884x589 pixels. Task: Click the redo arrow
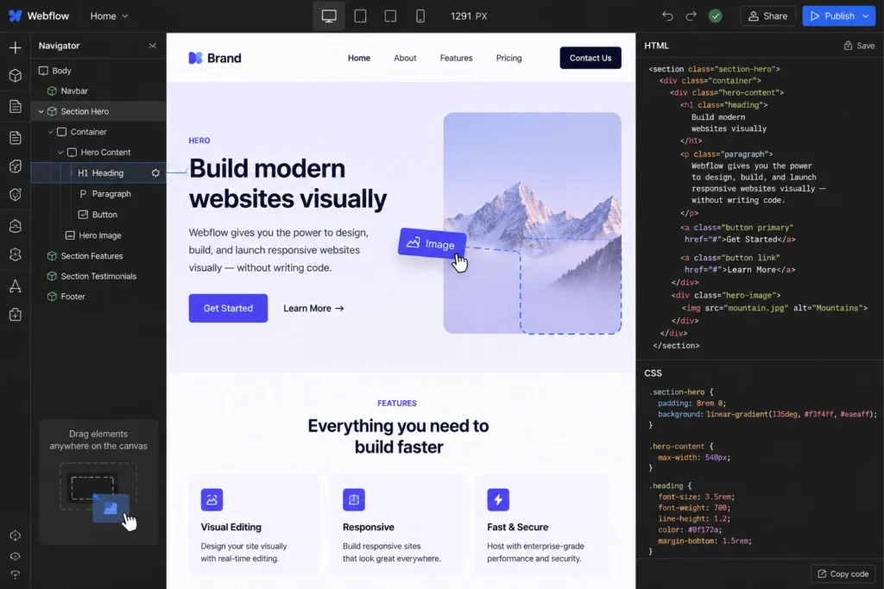coord(691,16)
